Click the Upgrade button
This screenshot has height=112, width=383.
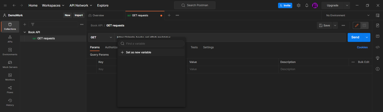[x=332, y=5]
